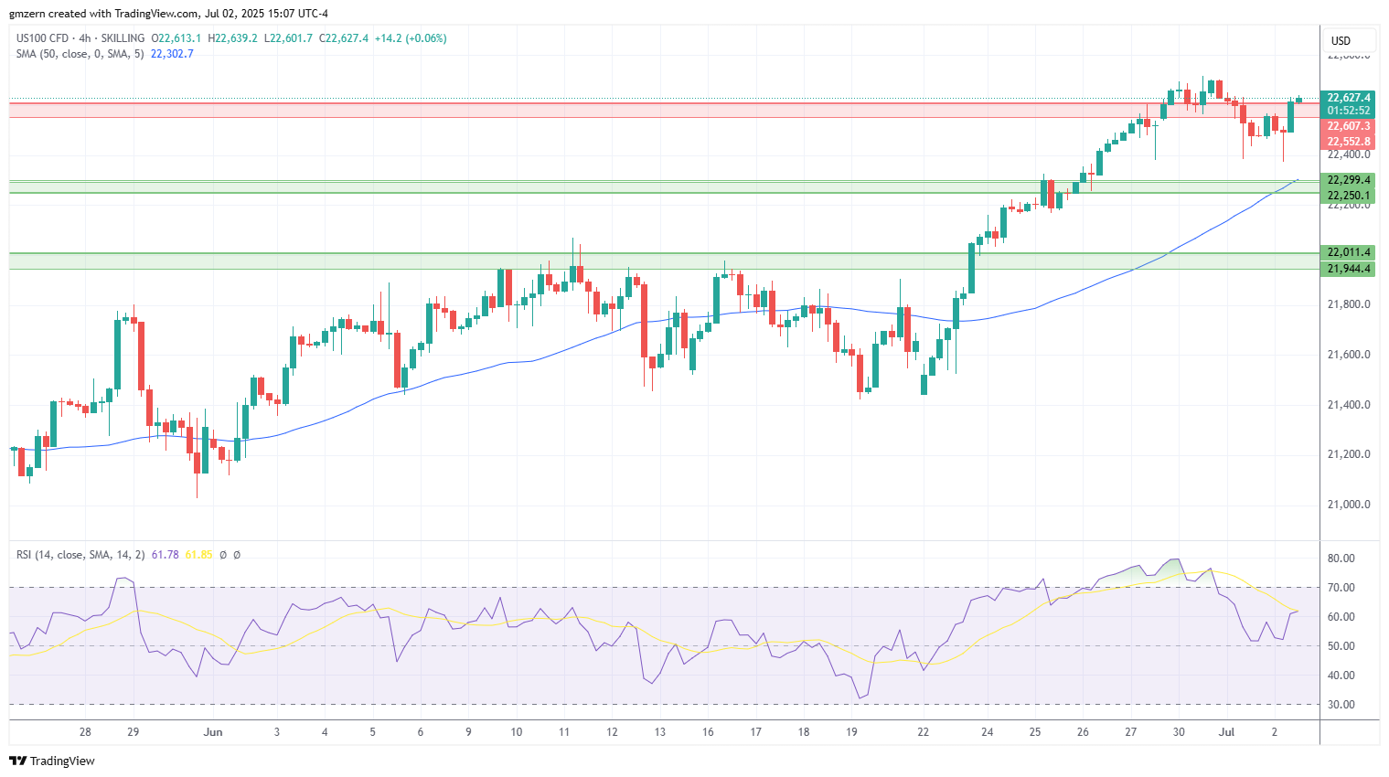The height and width of the screenshot is (777, 1389).
Task: Click the 21,200.0 price axis tick
Action: click(1349, 454)
